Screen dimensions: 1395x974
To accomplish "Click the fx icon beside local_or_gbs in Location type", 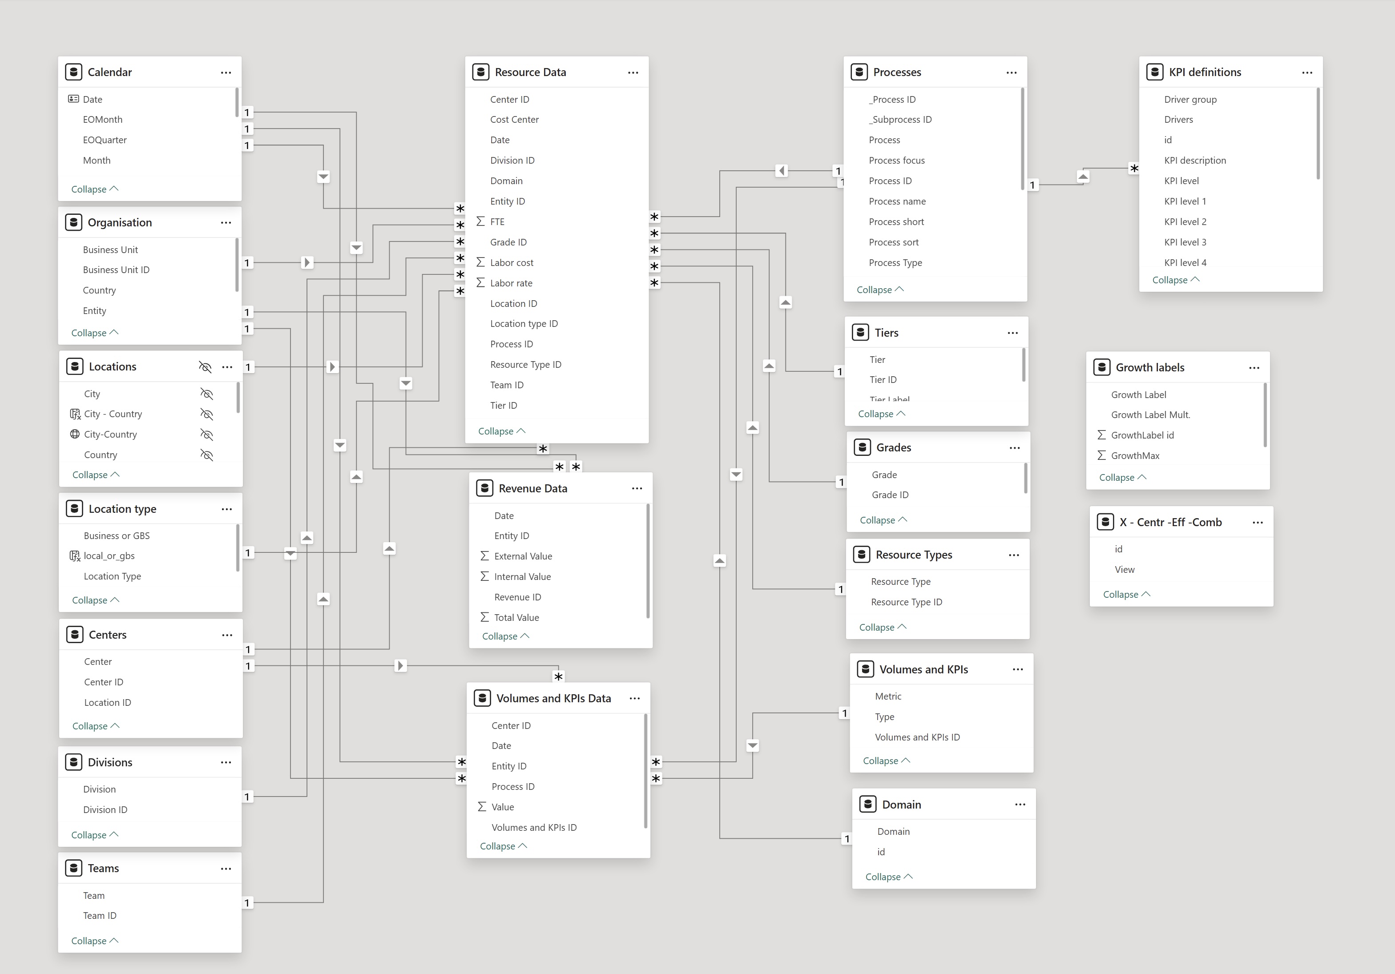I will (75, 555).
